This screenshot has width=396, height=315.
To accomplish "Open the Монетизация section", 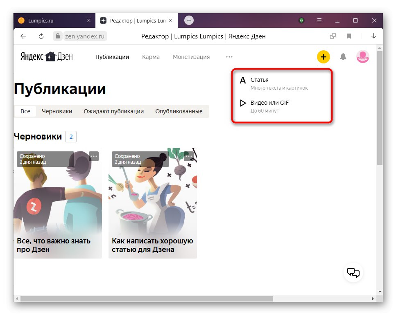I will click(191, 57).
